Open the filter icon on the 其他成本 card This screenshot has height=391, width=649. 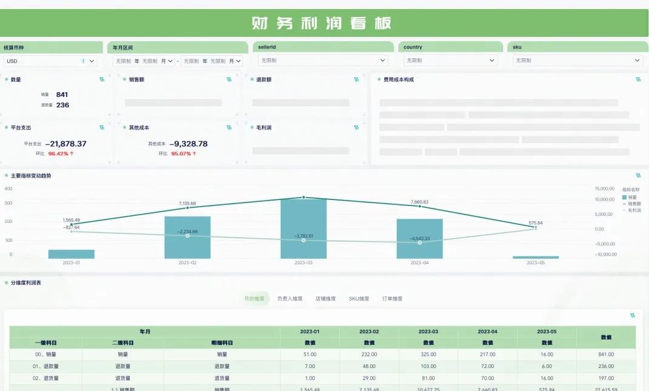(x=229, y=127)
